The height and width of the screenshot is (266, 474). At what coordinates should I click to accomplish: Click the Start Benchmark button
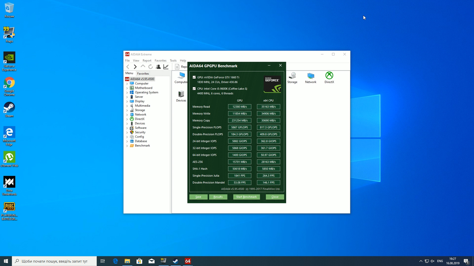pyautogui.click(x=246, y=197)
